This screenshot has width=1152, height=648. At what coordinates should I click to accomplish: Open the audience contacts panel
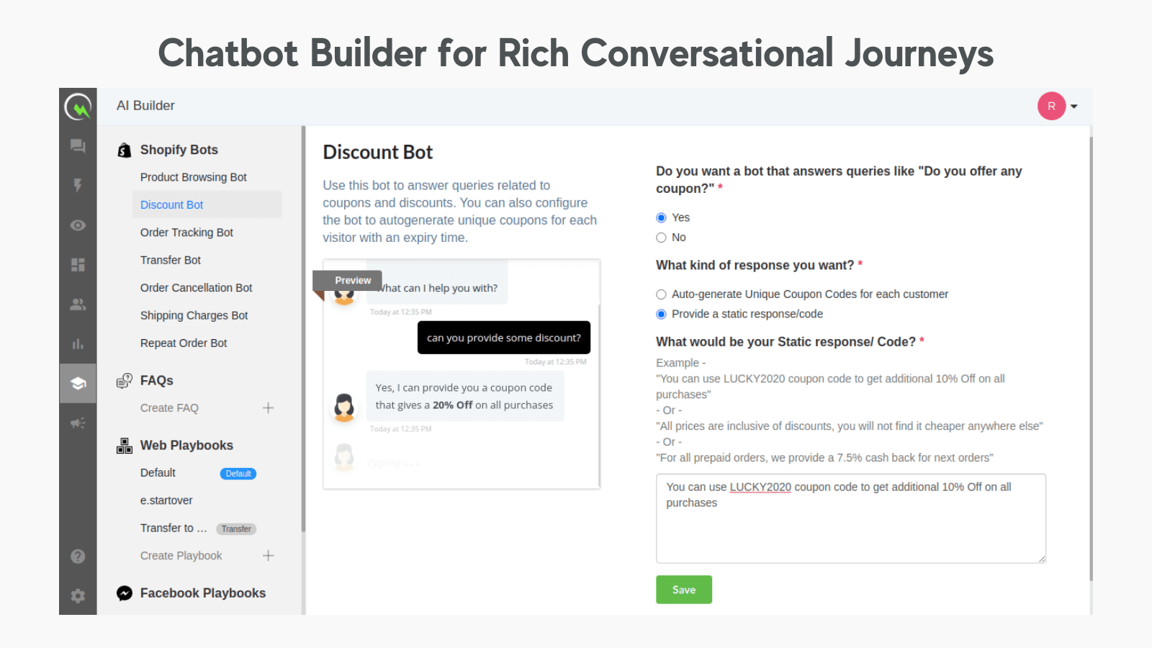[x=78, y=304]
